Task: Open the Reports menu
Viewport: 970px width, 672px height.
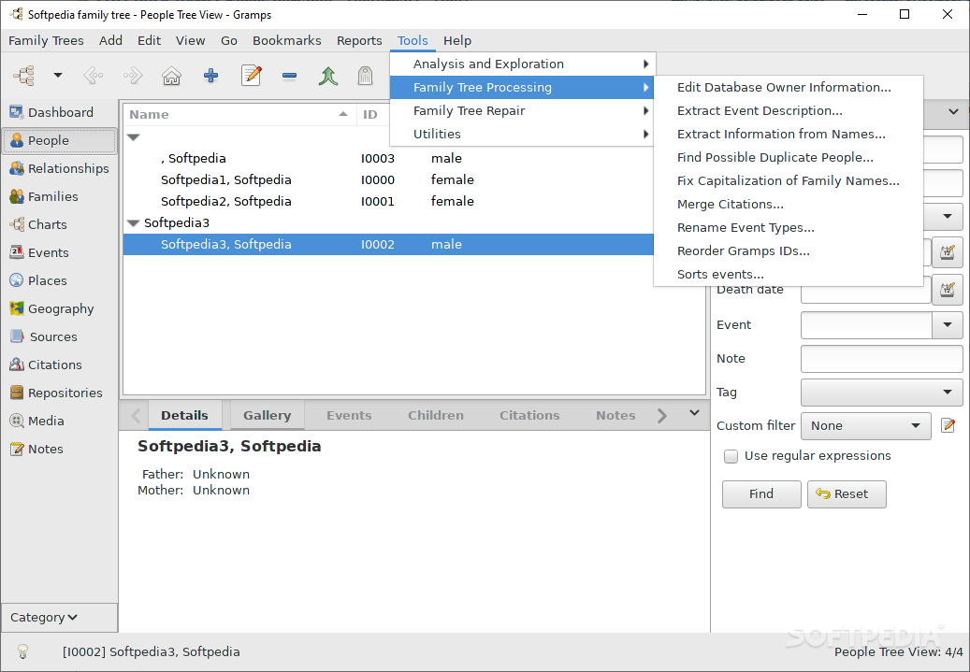Action: (x=359, y=41)
